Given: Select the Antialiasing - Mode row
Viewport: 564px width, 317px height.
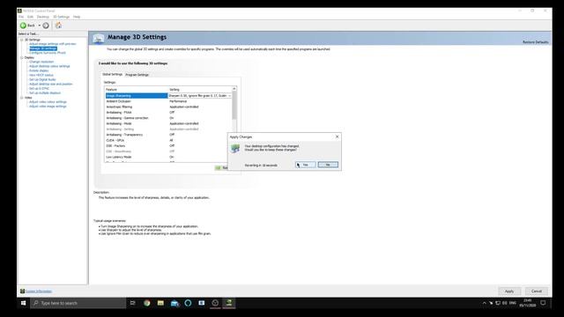Looking at the screenshot, I should coord(168,123).
